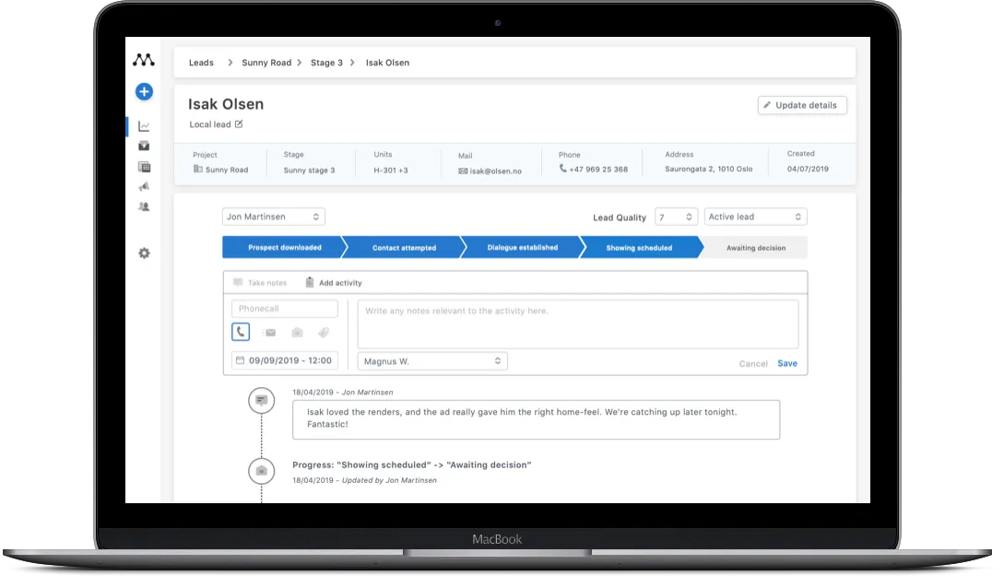Open the megaphone campaigns sidebar icon

tap(144, 186)
